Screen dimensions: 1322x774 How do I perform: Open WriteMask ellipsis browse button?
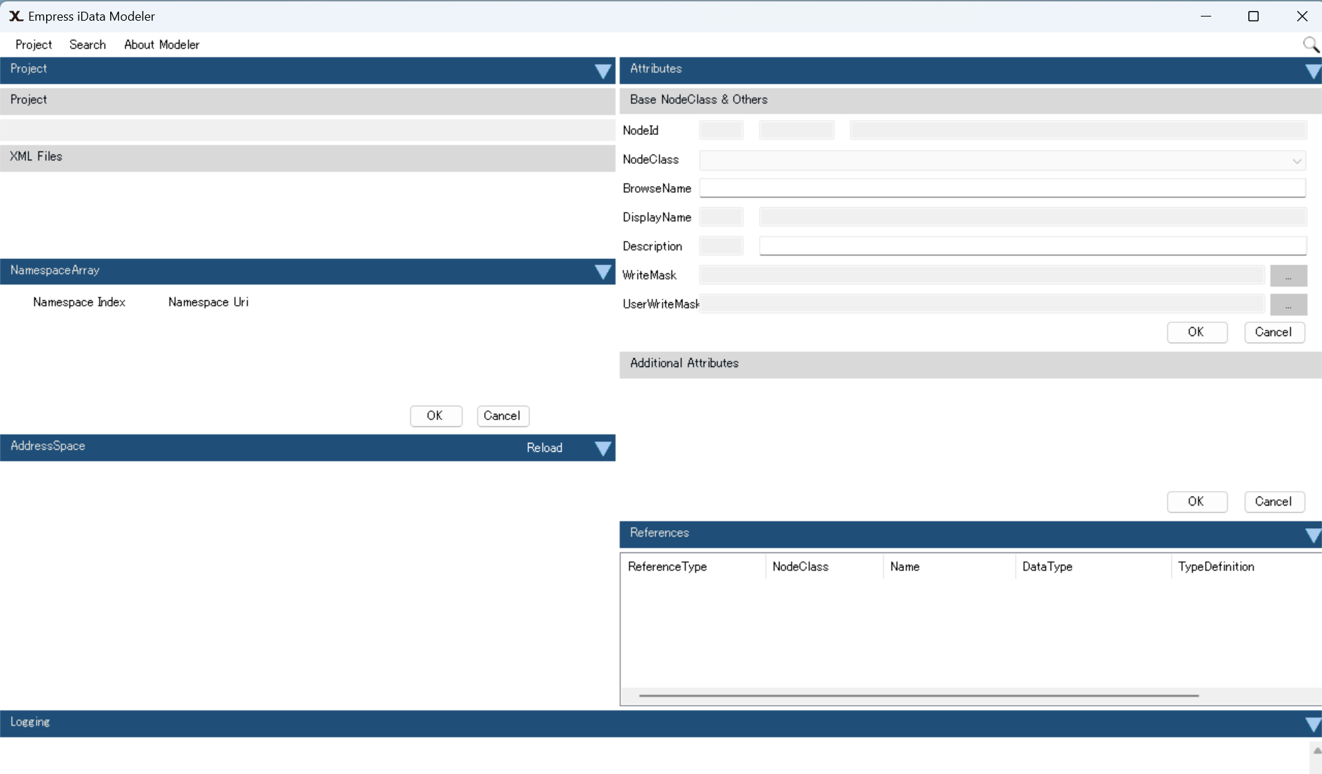1288,275
